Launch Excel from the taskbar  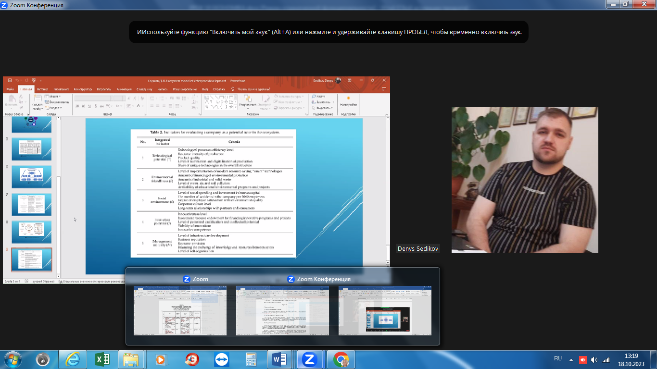(x=102, y=359)
